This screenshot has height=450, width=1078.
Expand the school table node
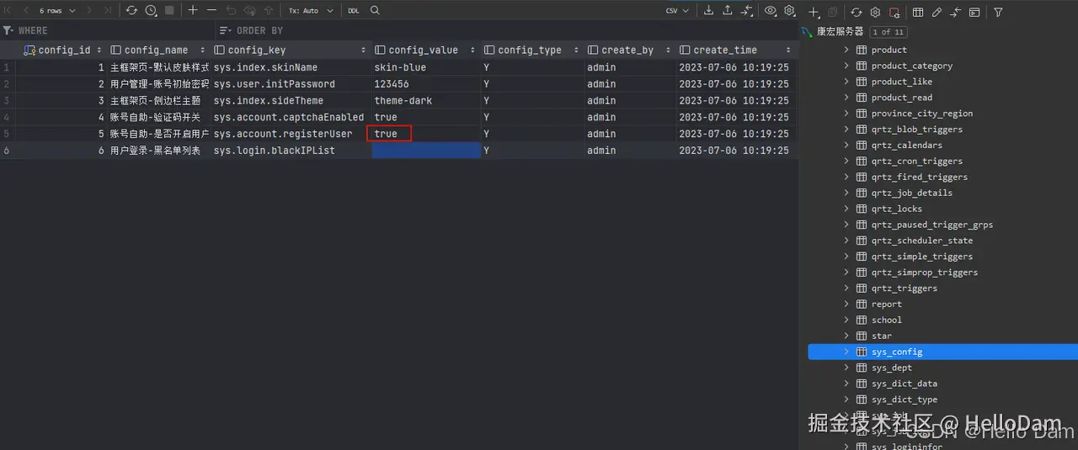tap(846, 320)
